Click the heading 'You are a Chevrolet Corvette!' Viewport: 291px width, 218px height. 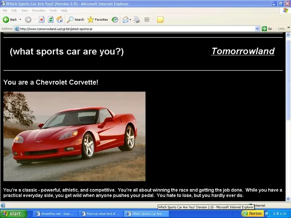51,82
